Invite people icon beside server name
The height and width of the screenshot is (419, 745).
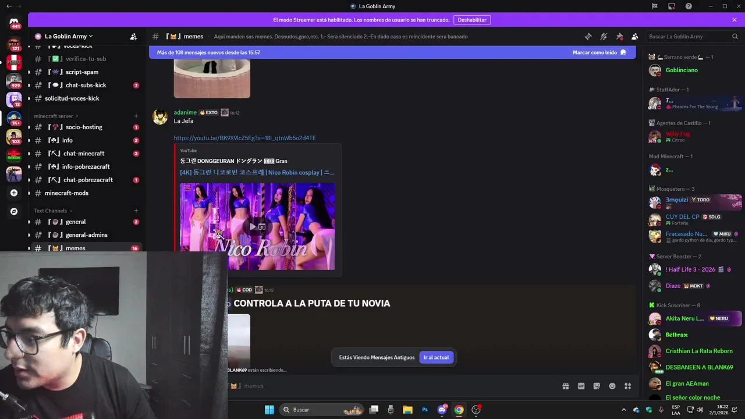pos(133,36)
